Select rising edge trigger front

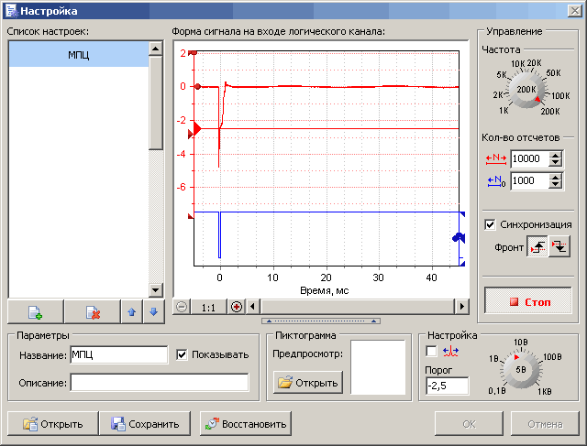click(536, 246)
